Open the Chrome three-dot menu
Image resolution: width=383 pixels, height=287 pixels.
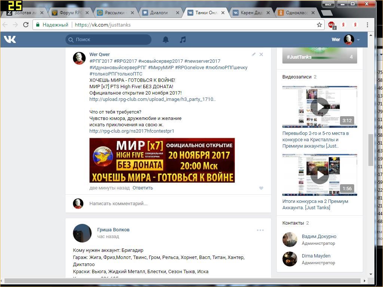point(367,25)
